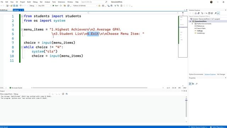Select the References node

[x=200, y=26]
